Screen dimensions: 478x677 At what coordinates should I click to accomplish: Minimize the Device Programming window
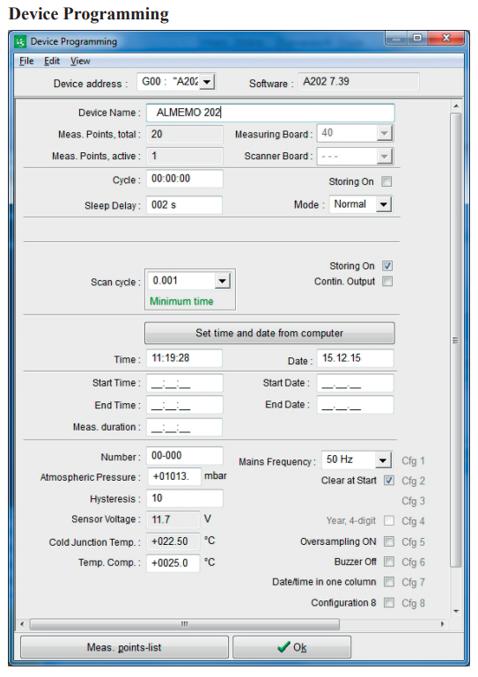[396, 39]
